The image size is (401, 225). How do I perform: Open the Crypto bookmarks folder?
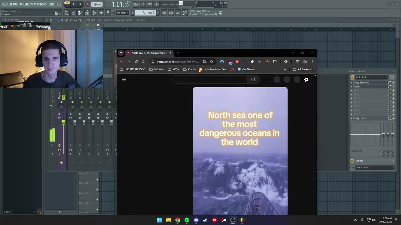(190, 69)
